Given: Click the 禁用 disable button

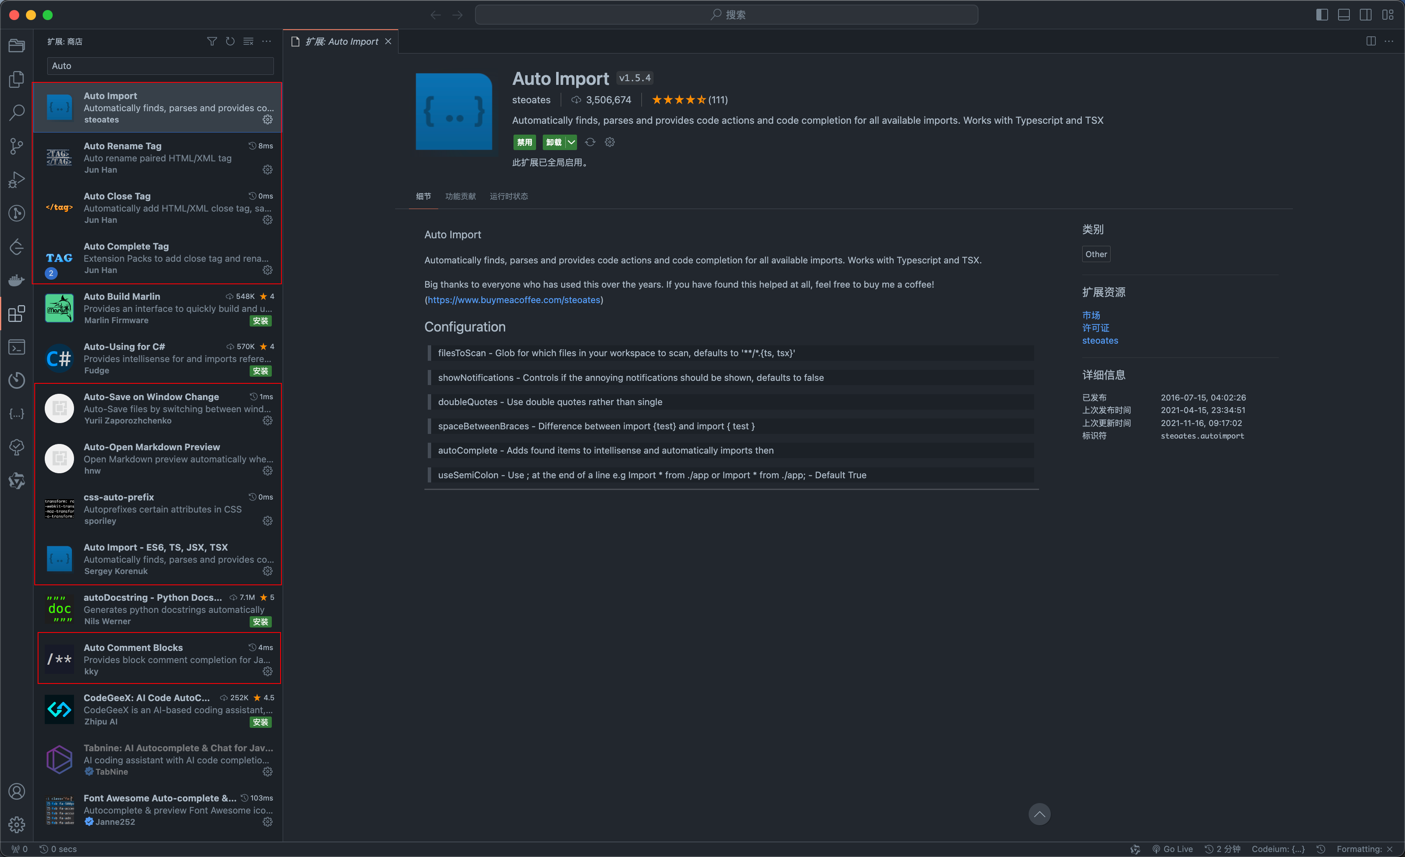Looking at the screenshot, I should pos(524,143).
